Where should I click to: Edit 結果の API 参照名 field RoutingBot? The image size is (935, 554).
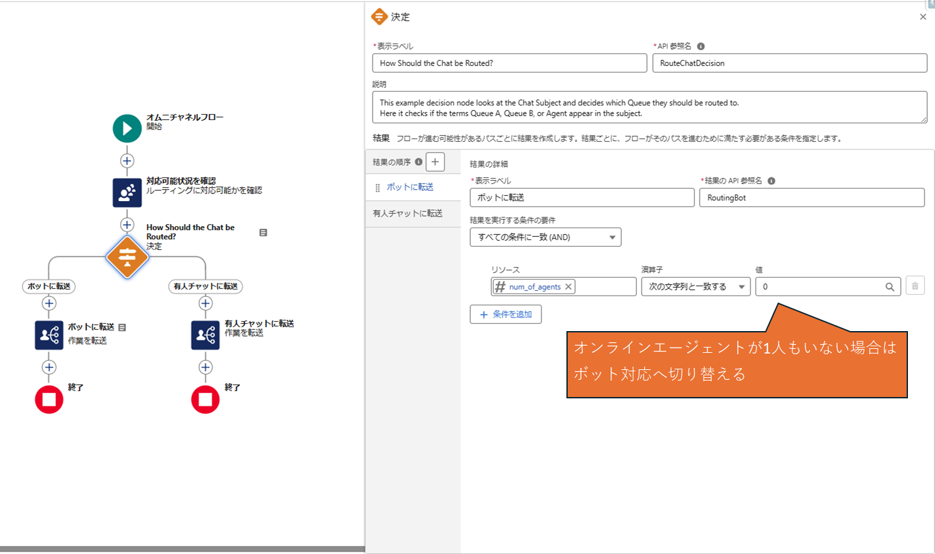click(x=812, y=198)
